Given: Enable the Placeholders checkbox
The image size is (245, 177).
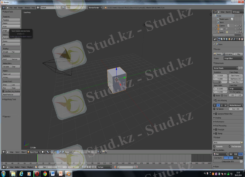Looking at the screenshot, I should [x=215, y=150].
